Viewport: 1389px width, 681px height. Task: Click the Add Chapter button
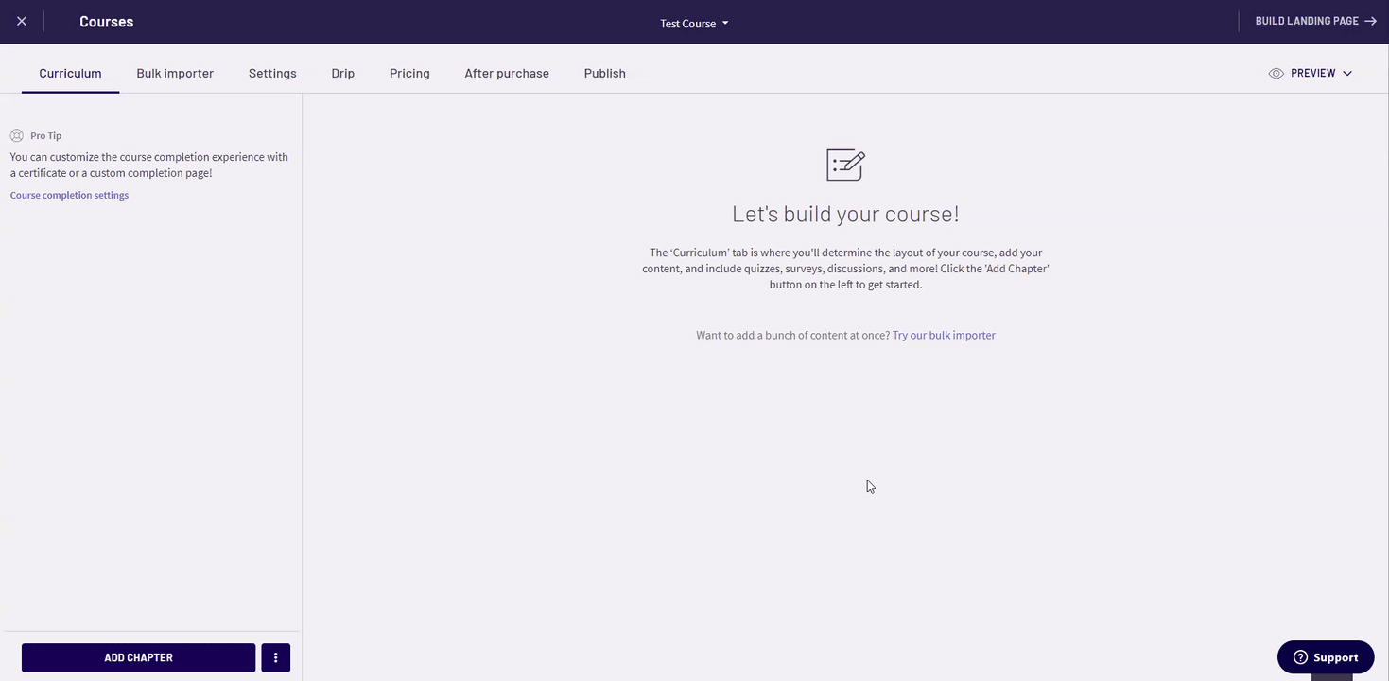click(138, 657)
